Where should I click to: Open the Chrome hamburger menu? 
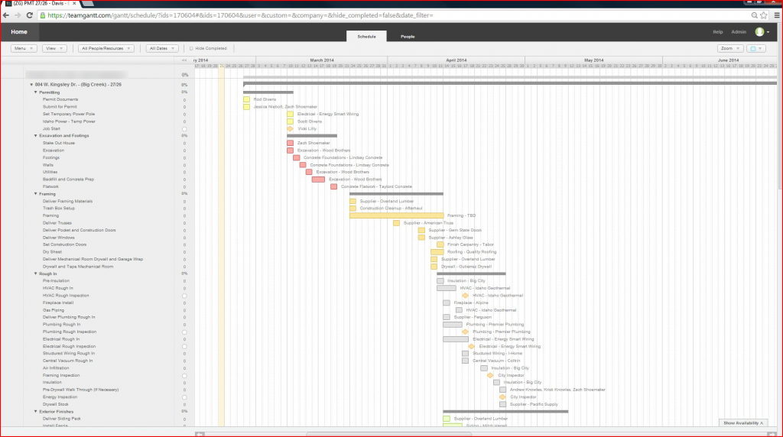[777, 15]
